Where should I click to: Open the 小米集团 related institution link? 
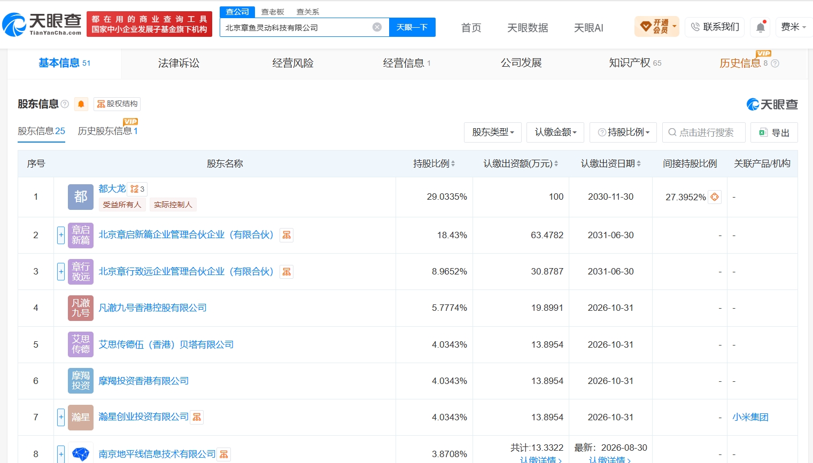(x=750, y=417)
